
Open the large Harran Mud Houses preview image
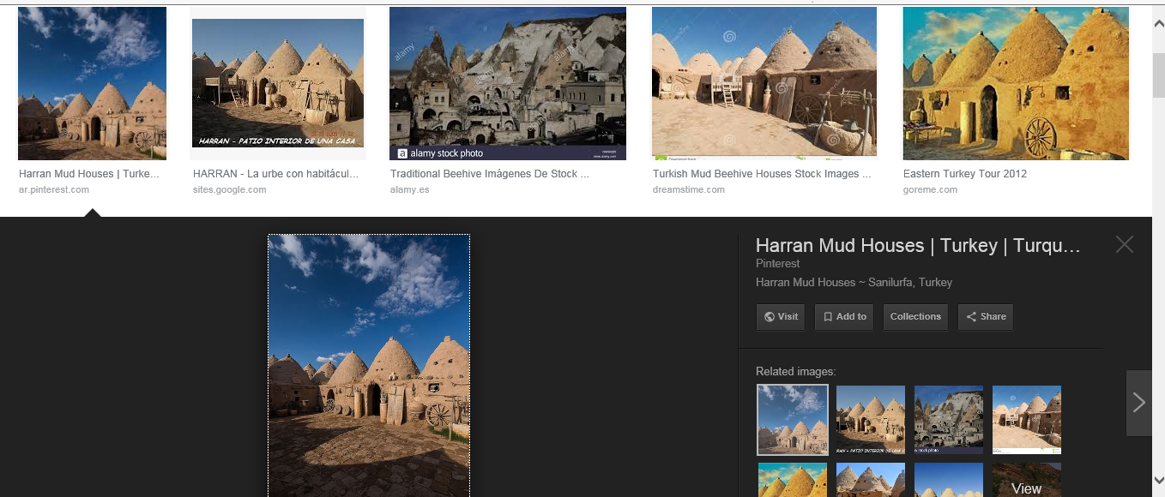click(x=369, y=366)
